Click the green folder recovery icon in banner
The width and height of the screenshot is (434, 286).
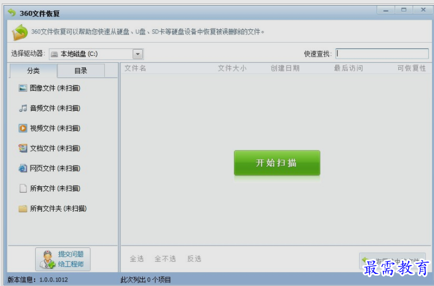pos(20,32)
